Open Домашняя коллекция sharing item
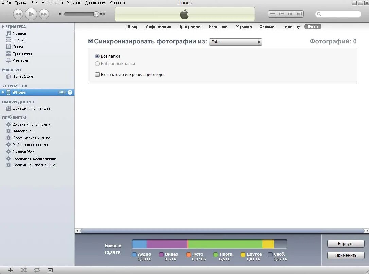 pyautogui.click(x=31, y=108)
